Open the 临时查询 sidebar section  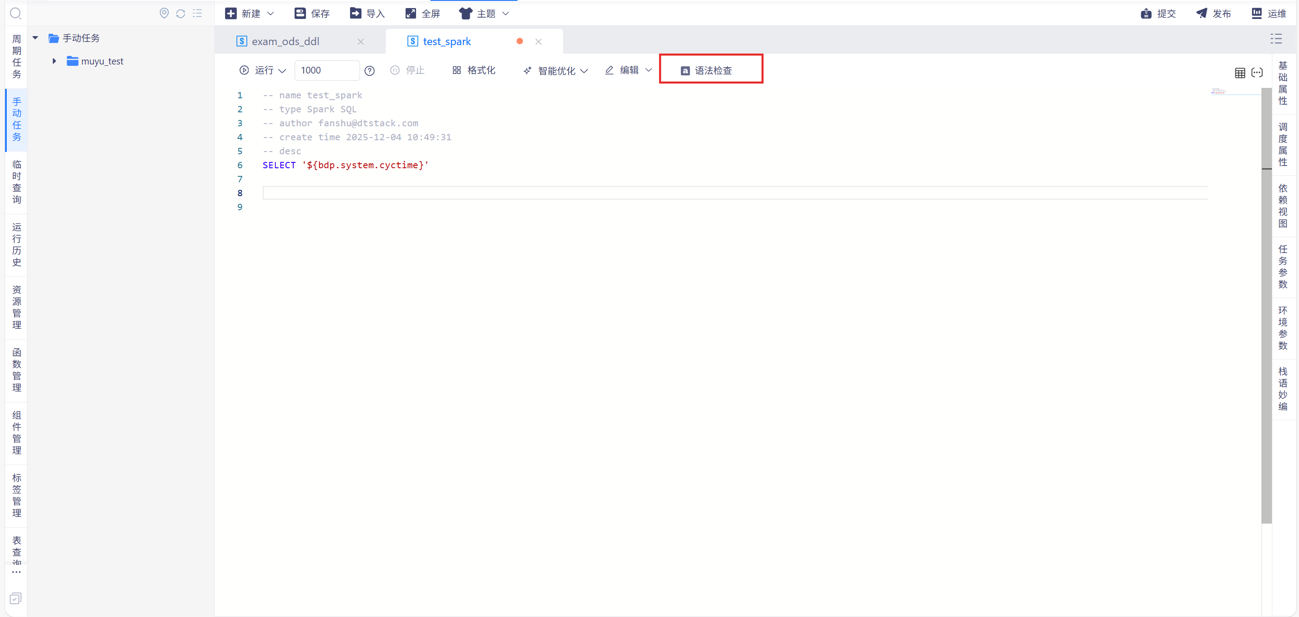click(x=17, y=182)
